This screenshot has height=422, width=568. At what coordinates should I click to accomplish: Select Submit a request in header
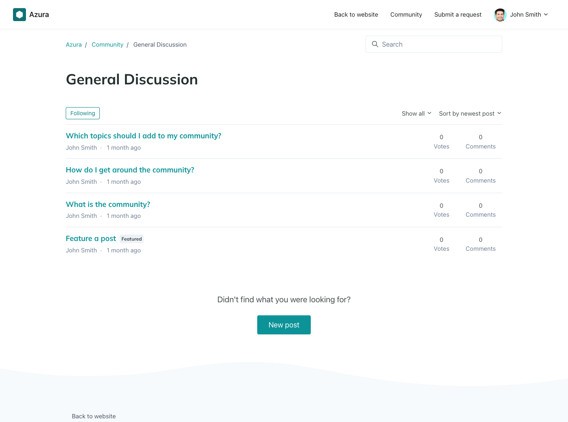point(458,15)
